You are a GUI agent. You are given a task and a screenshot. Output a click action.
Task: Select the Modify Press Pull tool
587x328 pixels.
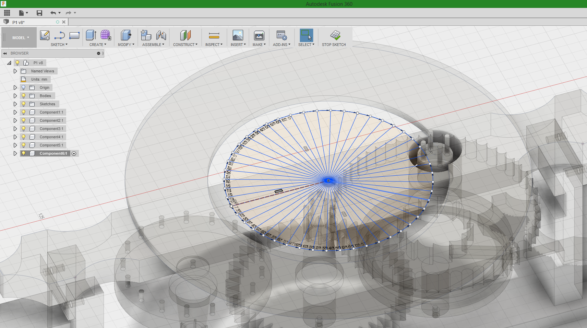tap(126, 35)
